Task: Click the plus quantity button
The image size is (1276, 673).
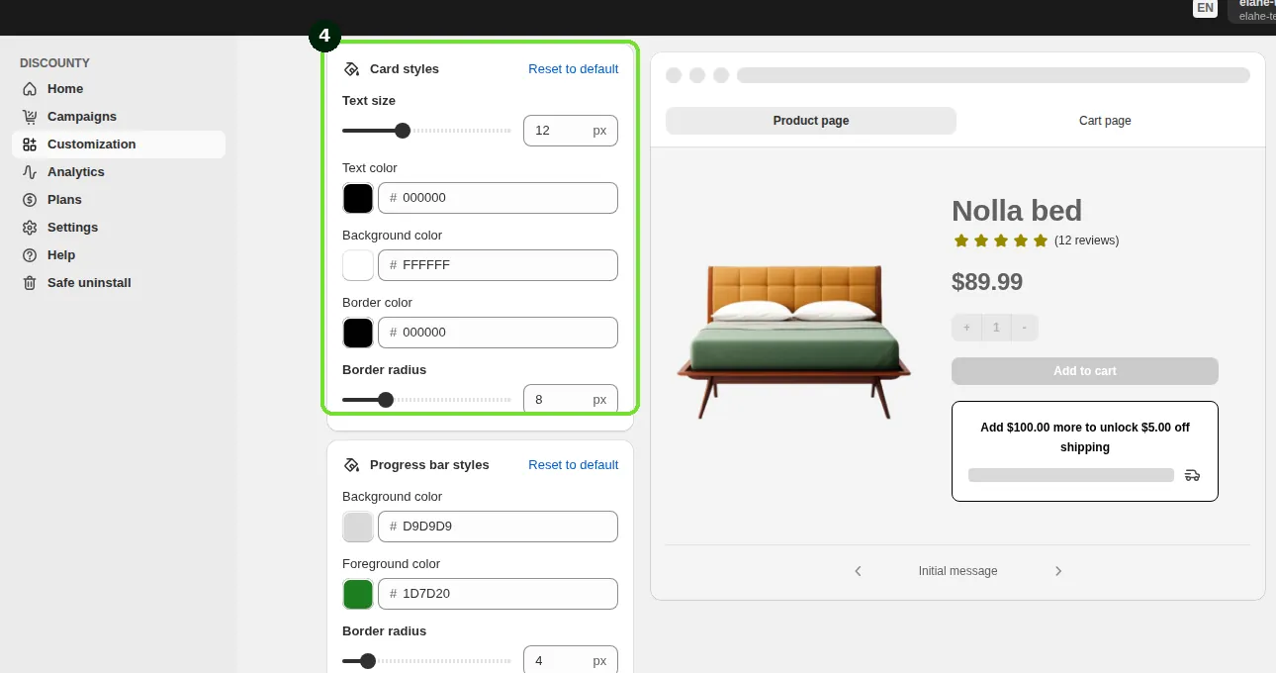Action: tap(966, 328)
